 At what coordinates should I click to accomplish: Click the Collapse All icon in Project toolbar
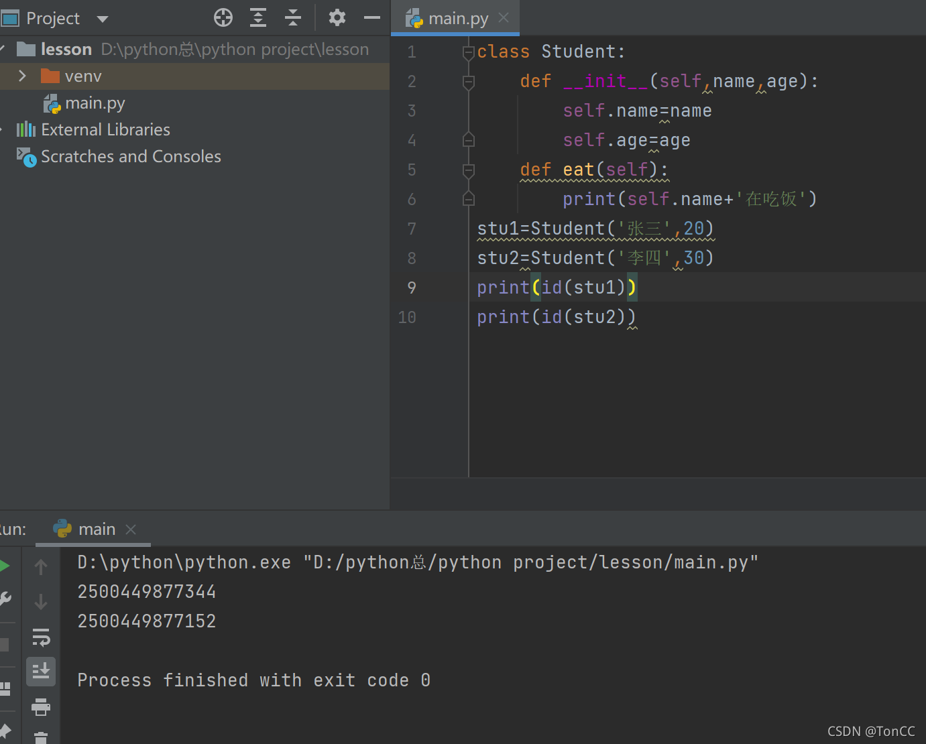[293, 17]
